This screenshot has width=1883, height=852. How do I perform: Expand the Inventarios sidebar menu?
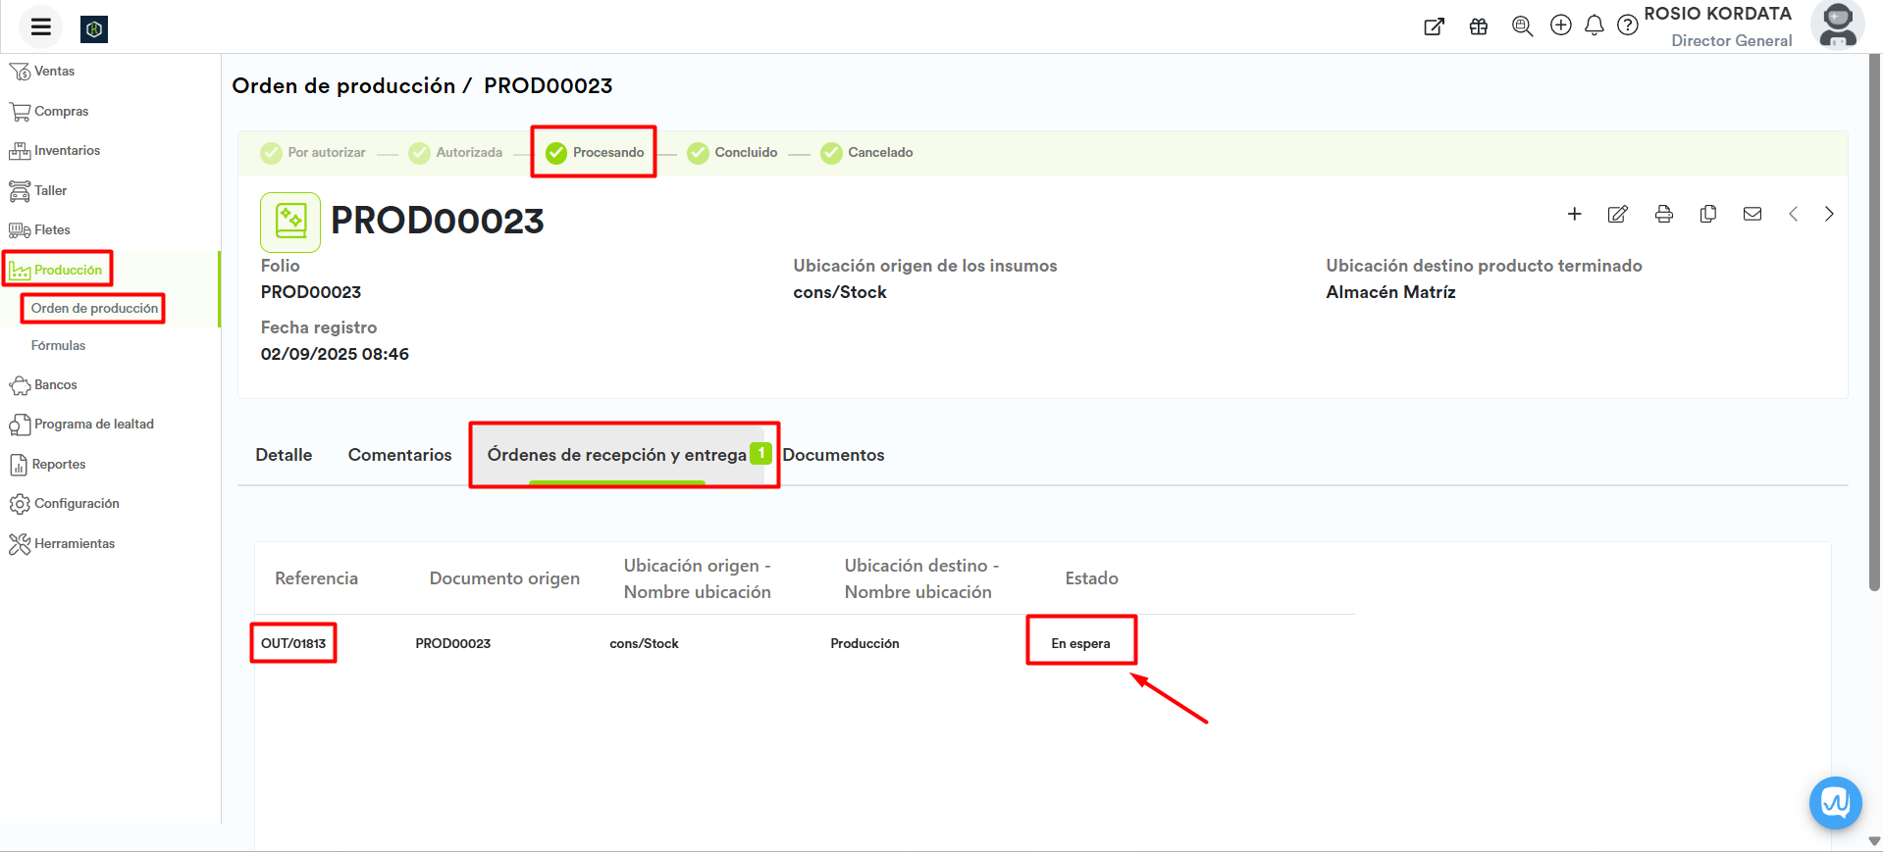[67, 151]
